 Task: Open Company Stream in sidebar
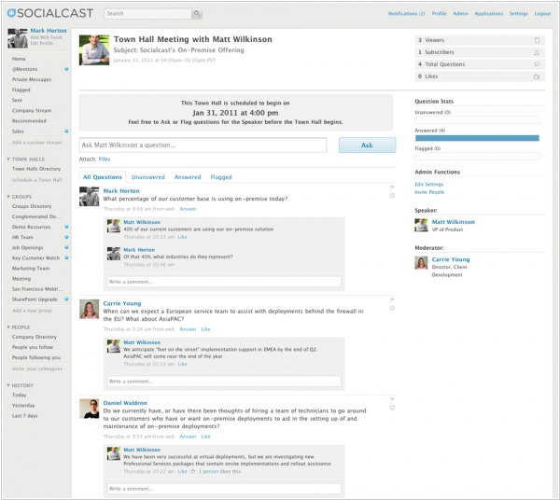[32, 111]
